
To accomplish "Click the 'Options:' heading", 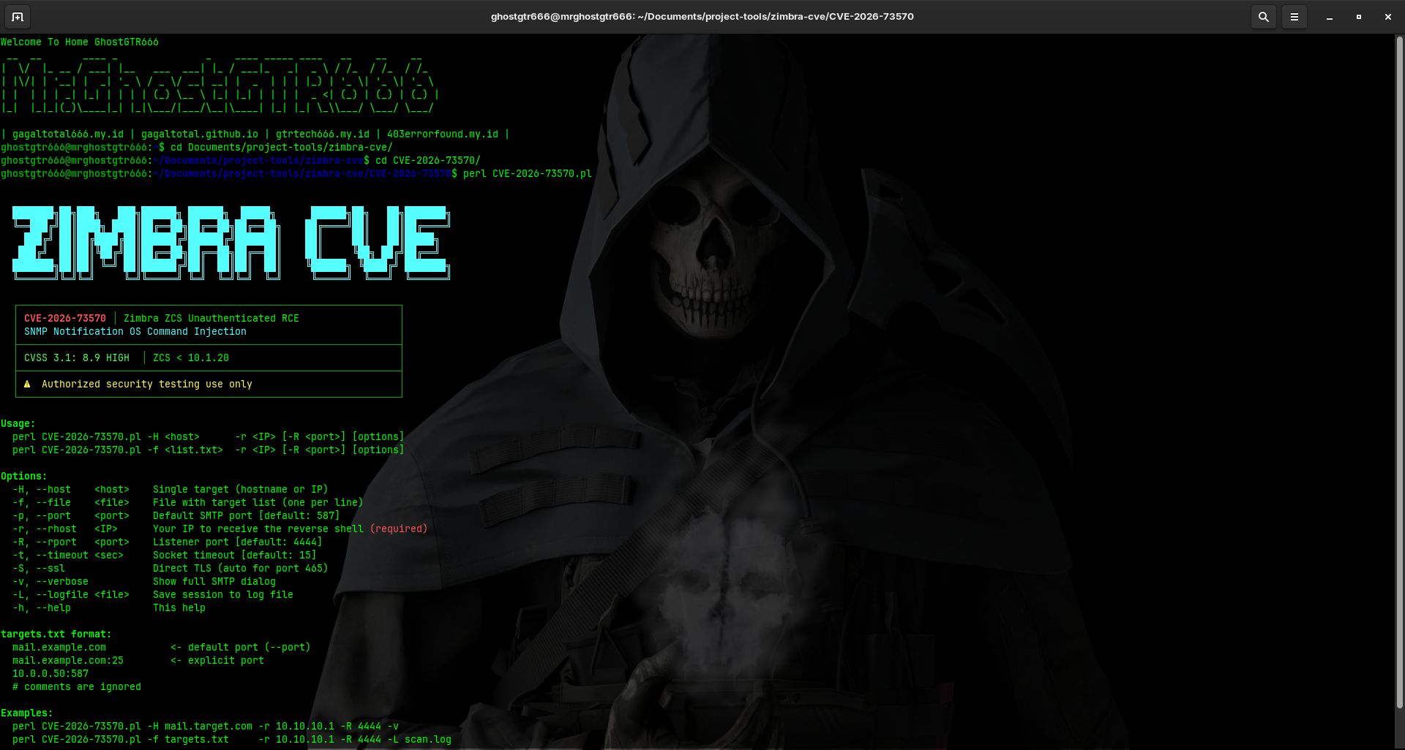I will [x=24, y=476].
